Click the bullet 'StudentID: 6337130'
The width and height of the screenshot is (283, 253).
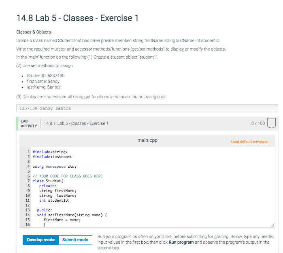46,76
